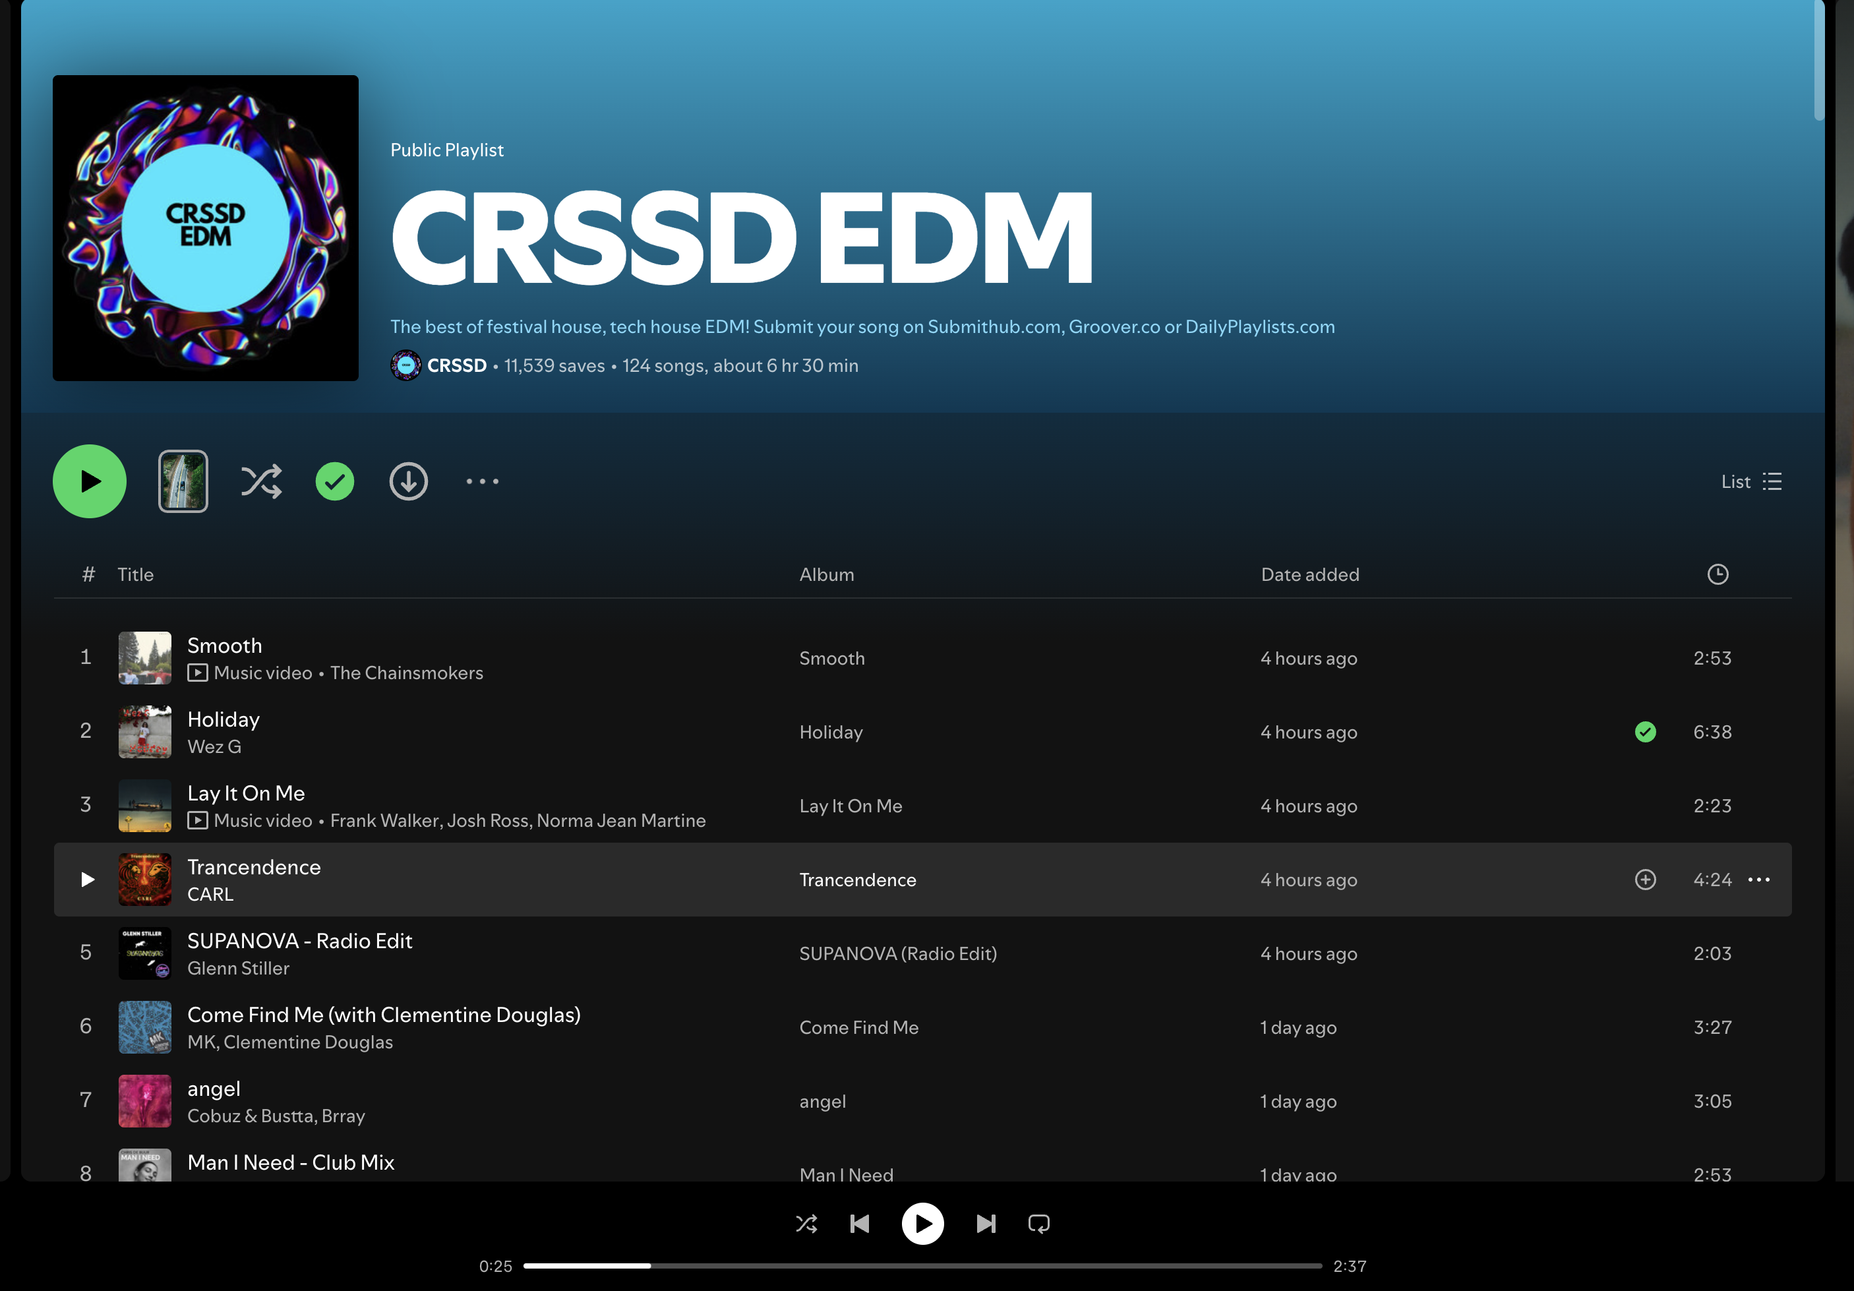Go to previous track in player
Screen dimensions: 1854x1291
point(860,1224)
